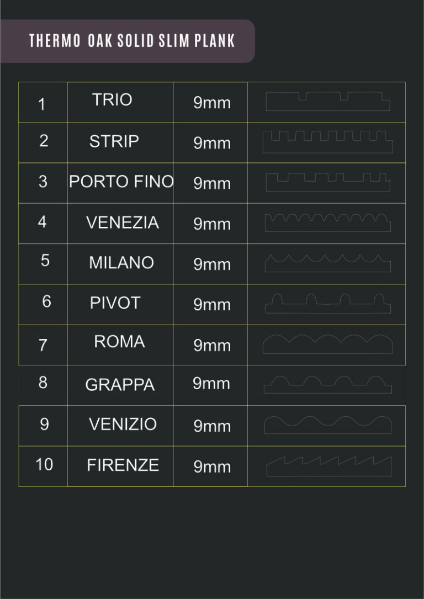
Task: Select the GRAPPA product name
Action: pos(120,385)
